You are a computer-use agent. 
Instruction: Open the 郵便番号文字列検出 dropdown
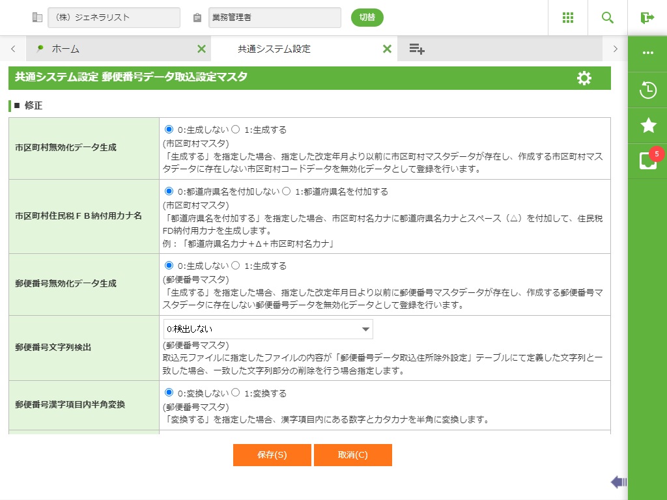point(268,329)
